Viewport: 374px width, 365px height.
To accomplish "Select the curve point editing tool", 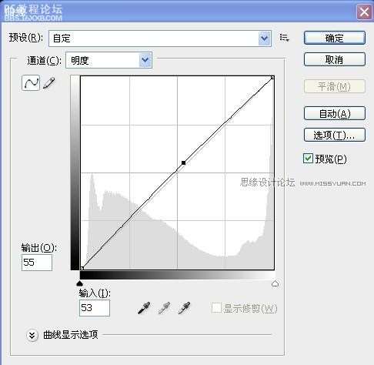I will pos(31,82).
